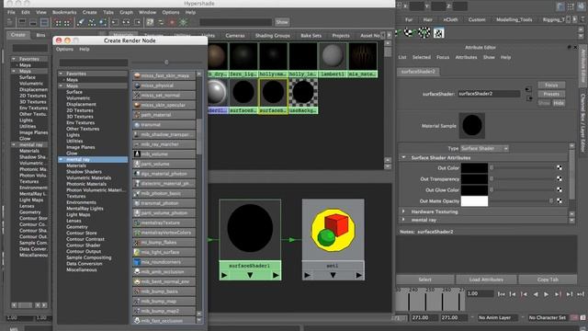
Task: Create a dgs_material_photon node
Action: tap(164, 174)
